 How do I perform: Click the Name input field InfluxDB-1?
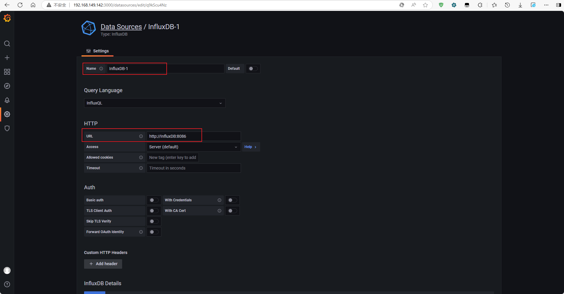pyautogui.click(x=165, y=69)
